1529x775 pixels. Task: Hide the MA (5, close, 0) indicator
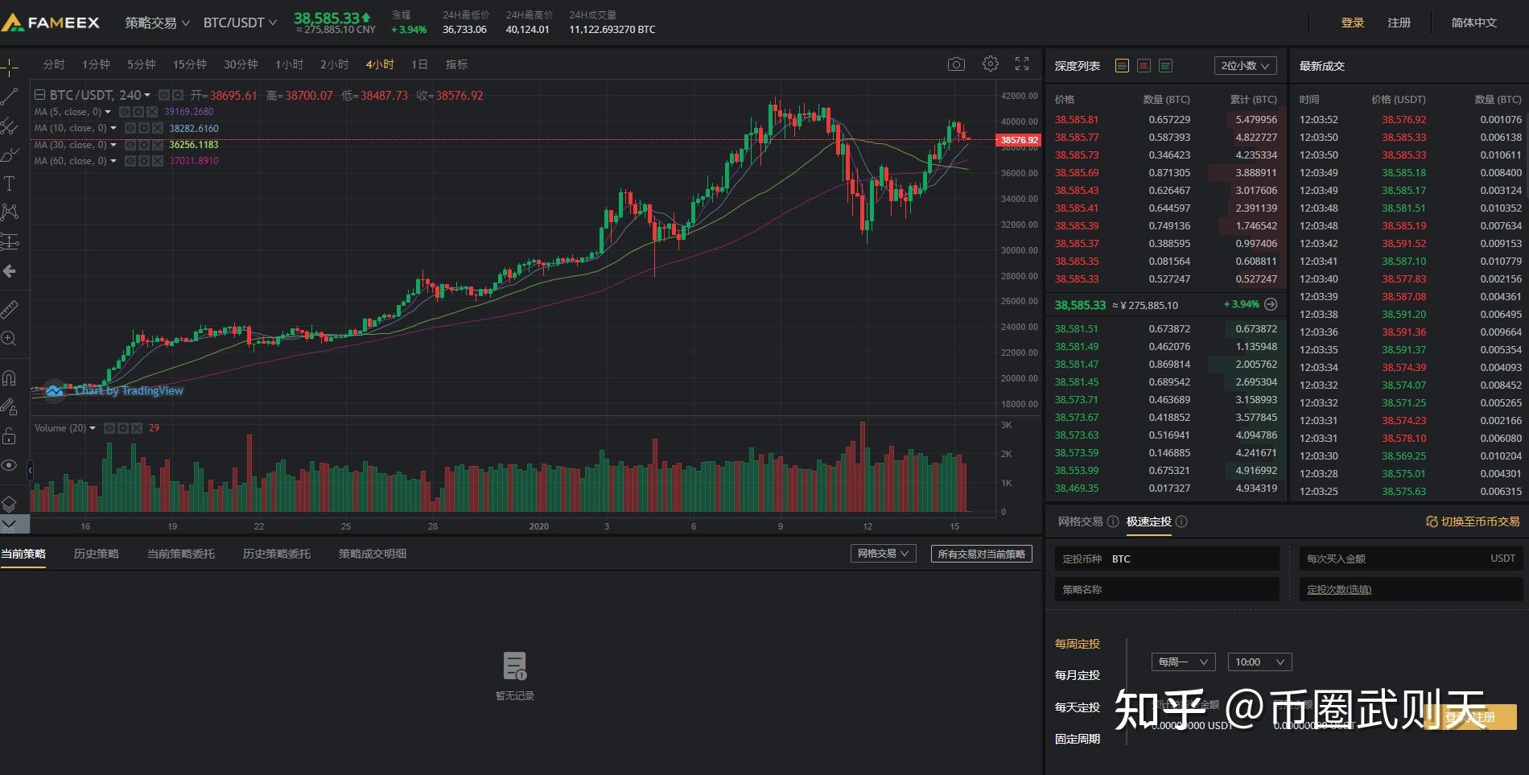point(126,112)
